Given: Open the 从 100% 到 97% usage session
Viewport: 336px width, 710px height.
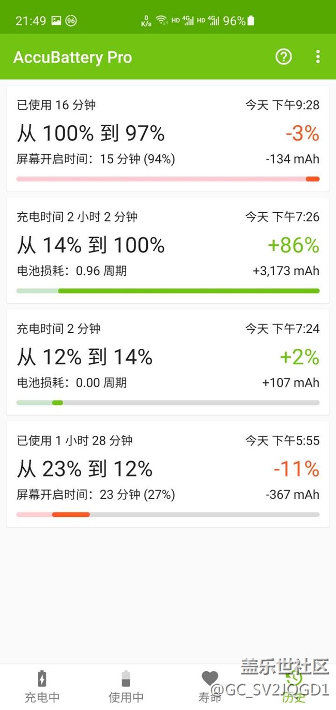Looking at the screenshot, I should pyautogui.click(x=168, y=135).
